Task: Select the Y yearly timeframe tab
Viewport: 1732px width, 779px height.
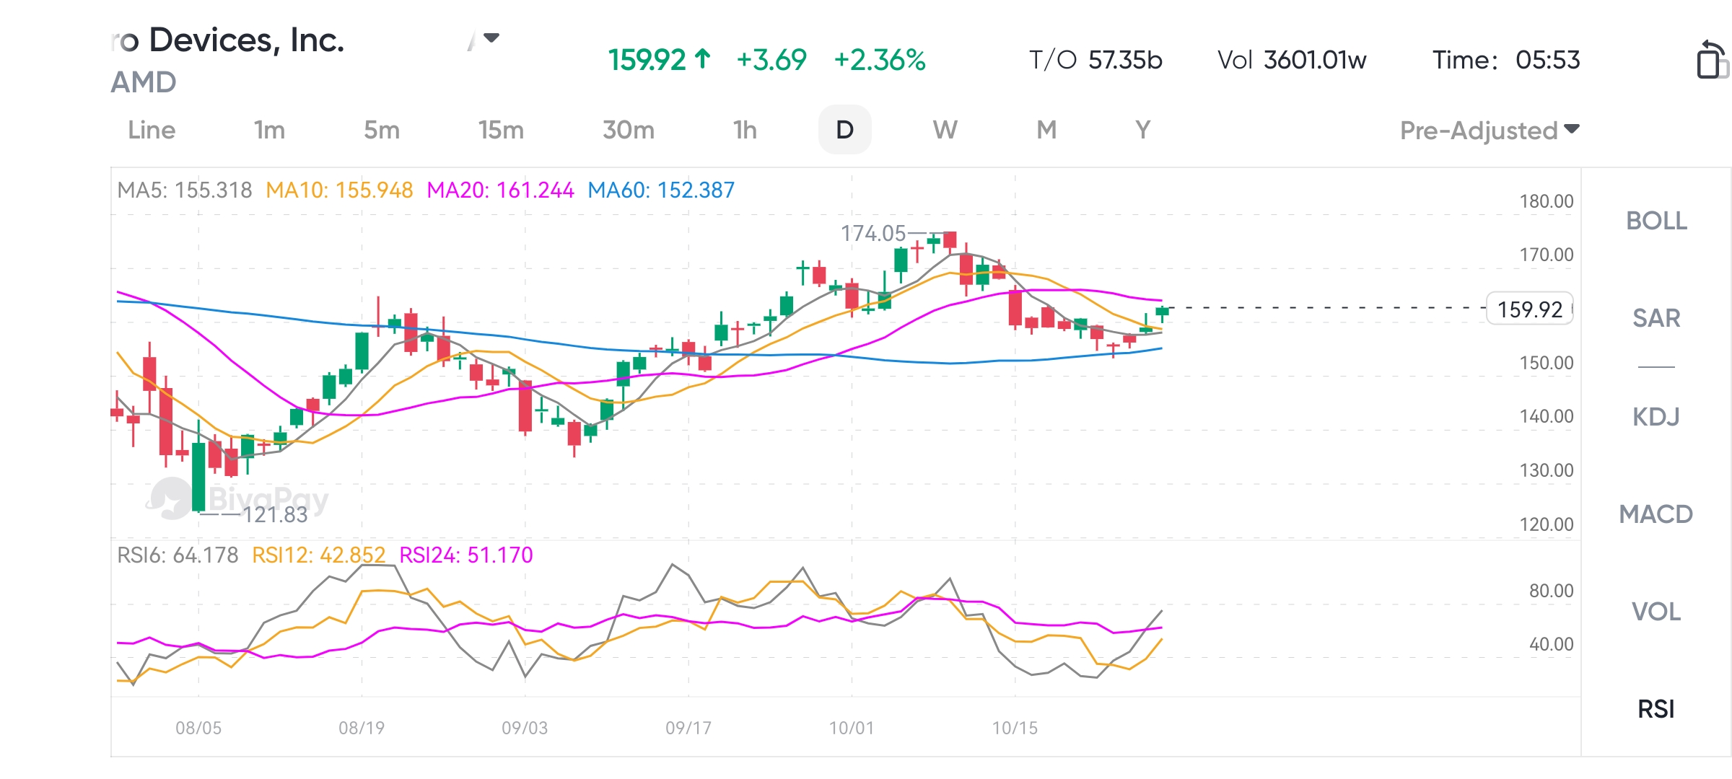Action: coord(1142,131)
